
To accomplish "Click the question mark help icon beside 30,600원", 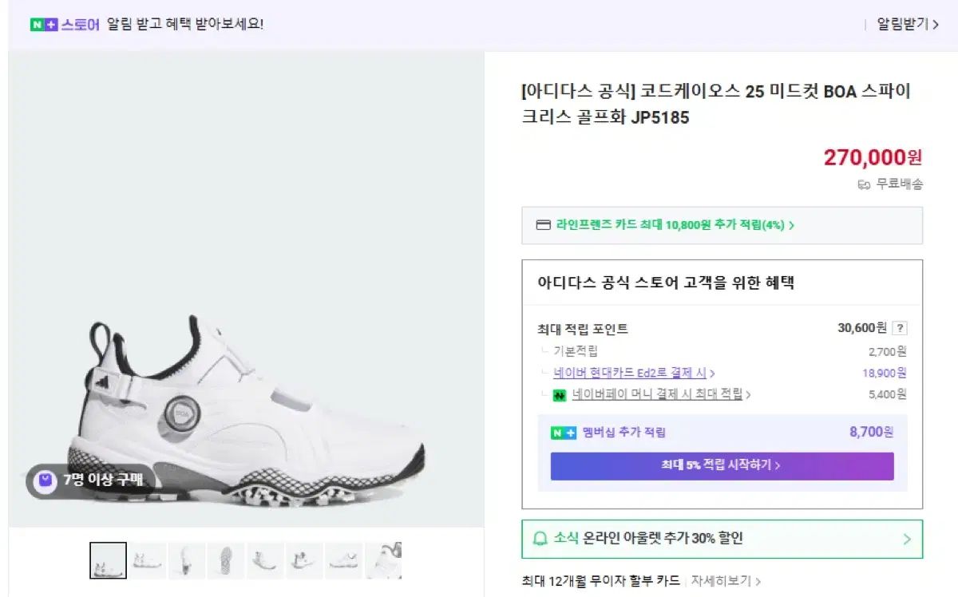I will click(x=900, y=328).
